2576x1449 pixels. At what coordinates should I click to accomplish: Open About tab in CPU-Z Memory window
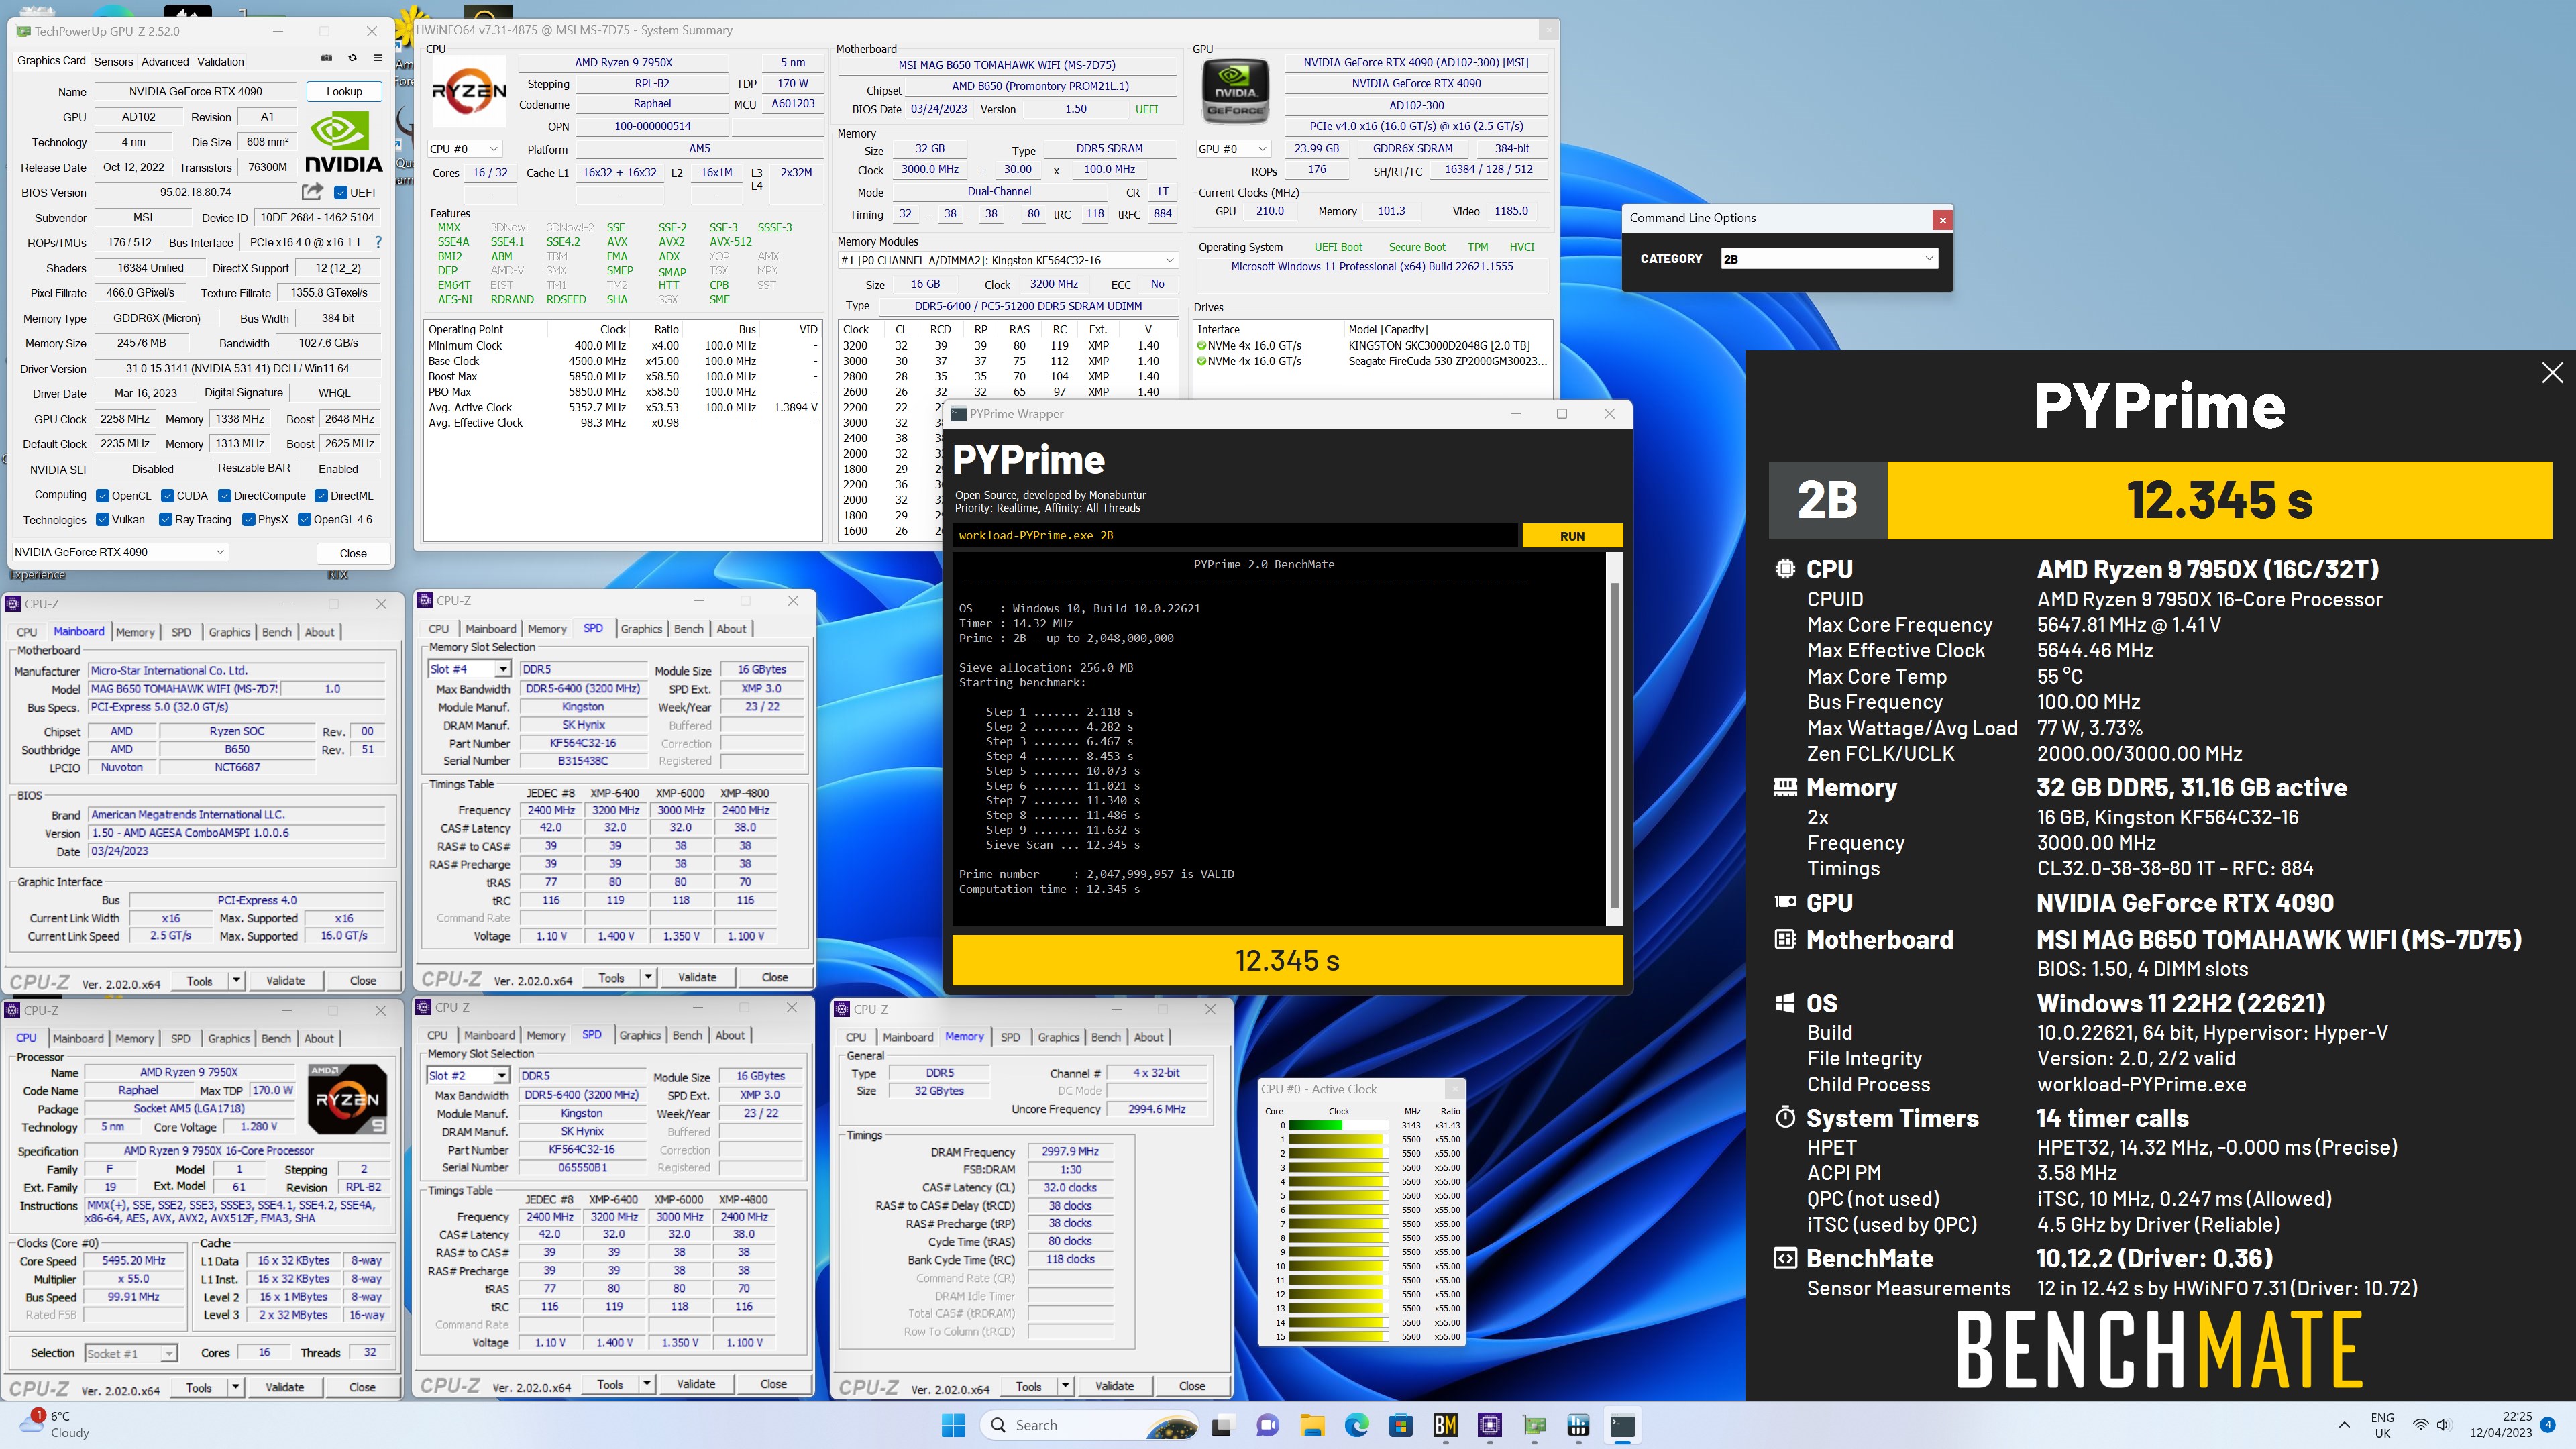pyautogui.click(x=1148, y=1037)
